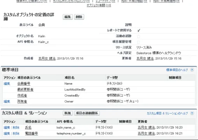Open the 最終更新者 field label link
This screenshot has height=140, width=198.
[25, 89]
